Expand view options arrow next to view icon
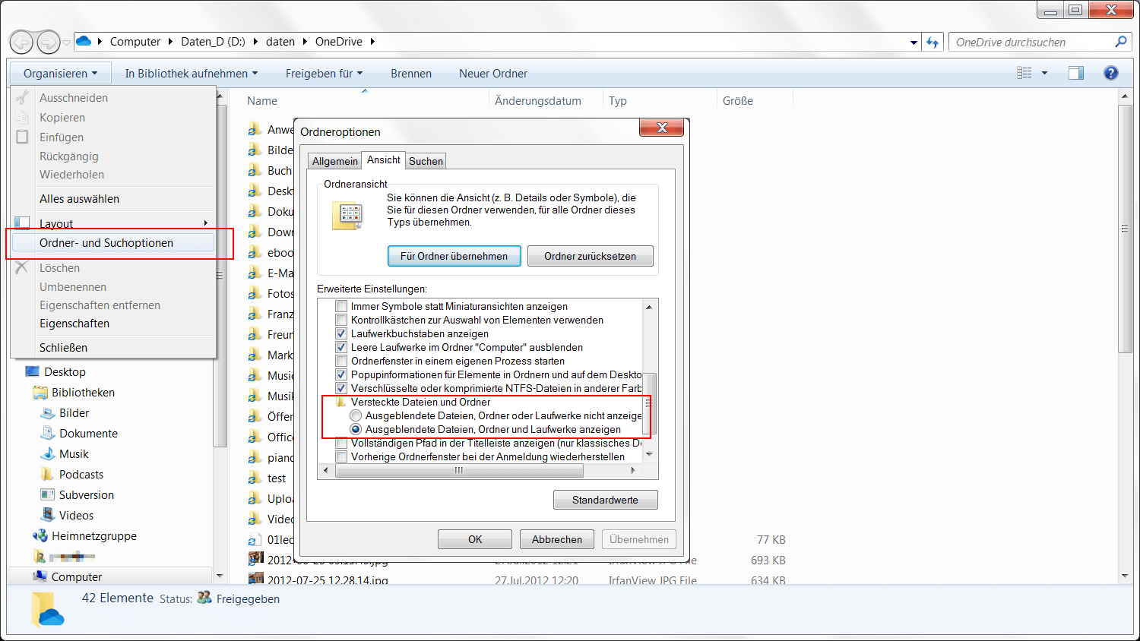The width and height of the screenshot is (1140, 641). (x=1044, y=73)
